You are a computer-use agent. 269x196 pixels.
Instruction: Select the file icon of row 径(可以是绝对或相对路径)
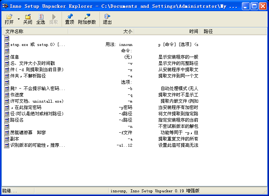pyautogui.click(x=7, y=114)
